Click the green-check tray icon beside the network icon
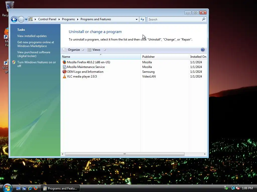 (x=226, y=188)
